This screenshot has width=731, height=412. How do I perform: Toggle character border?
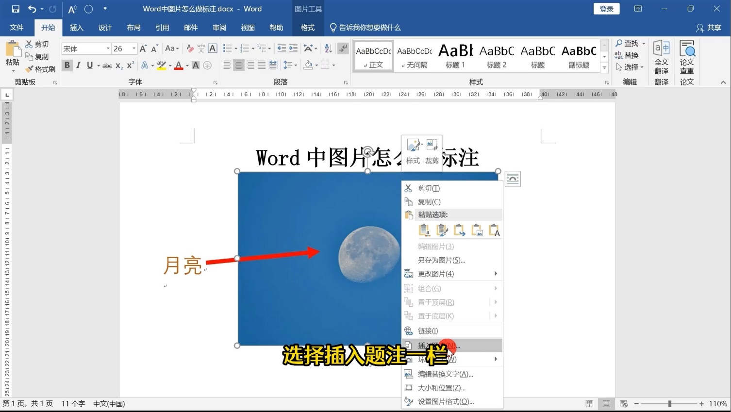(x=213, y=49)
